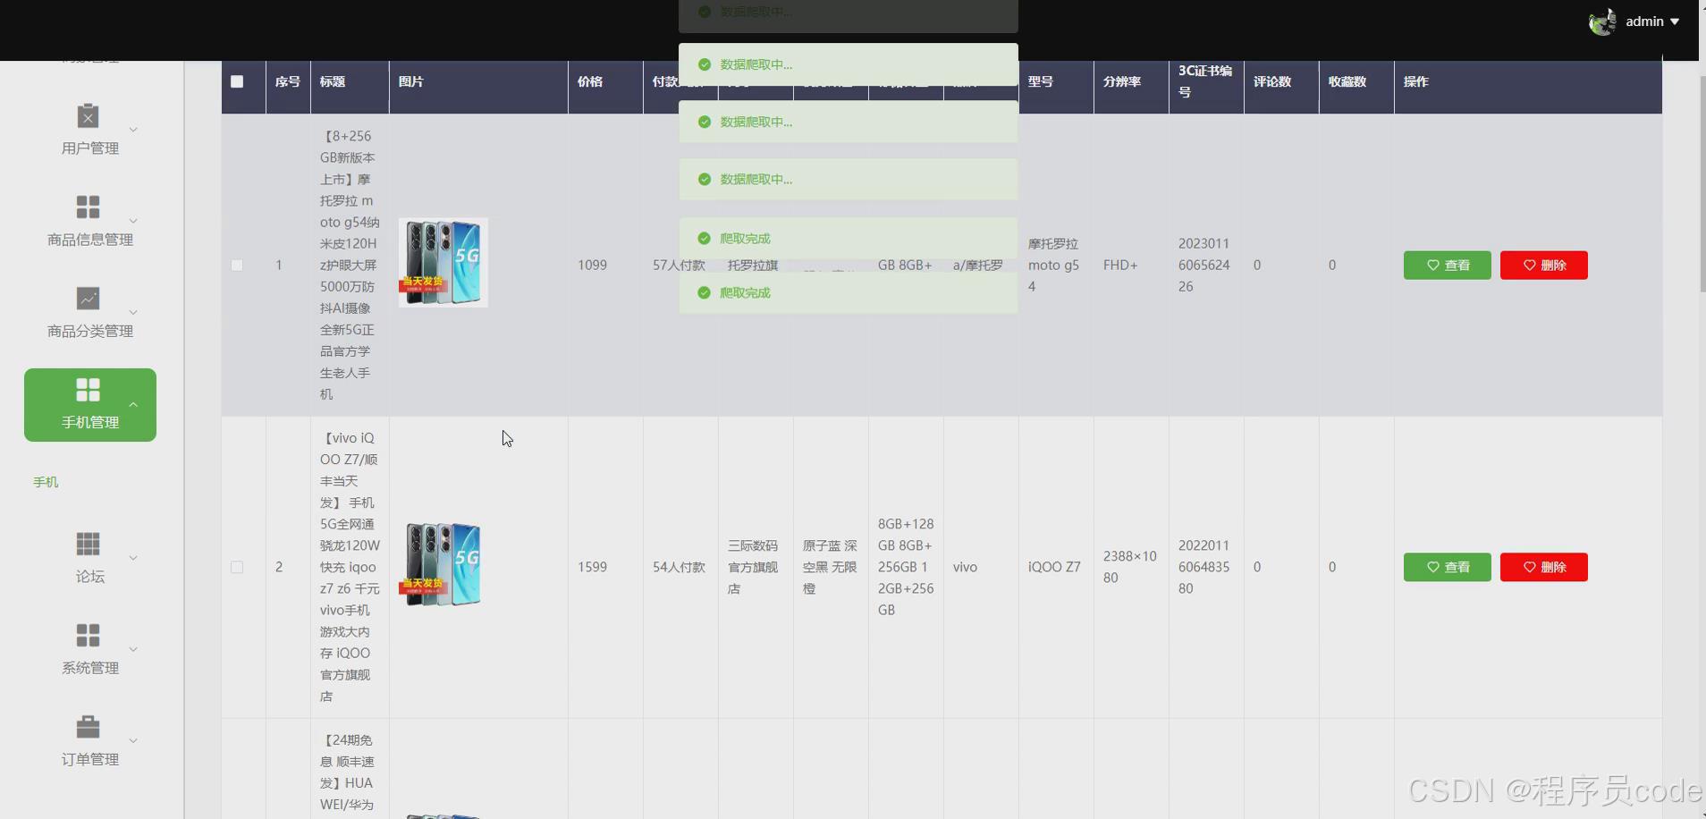Click the 型号 column header
Screen dimensions: 1706x819
pos(1041,81)
